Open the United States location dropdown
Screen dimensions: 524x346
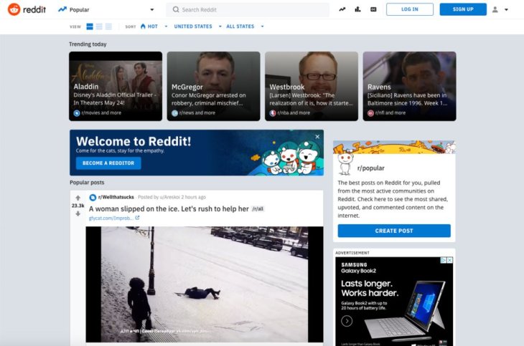pyautogui.click(x=196, y=27)
